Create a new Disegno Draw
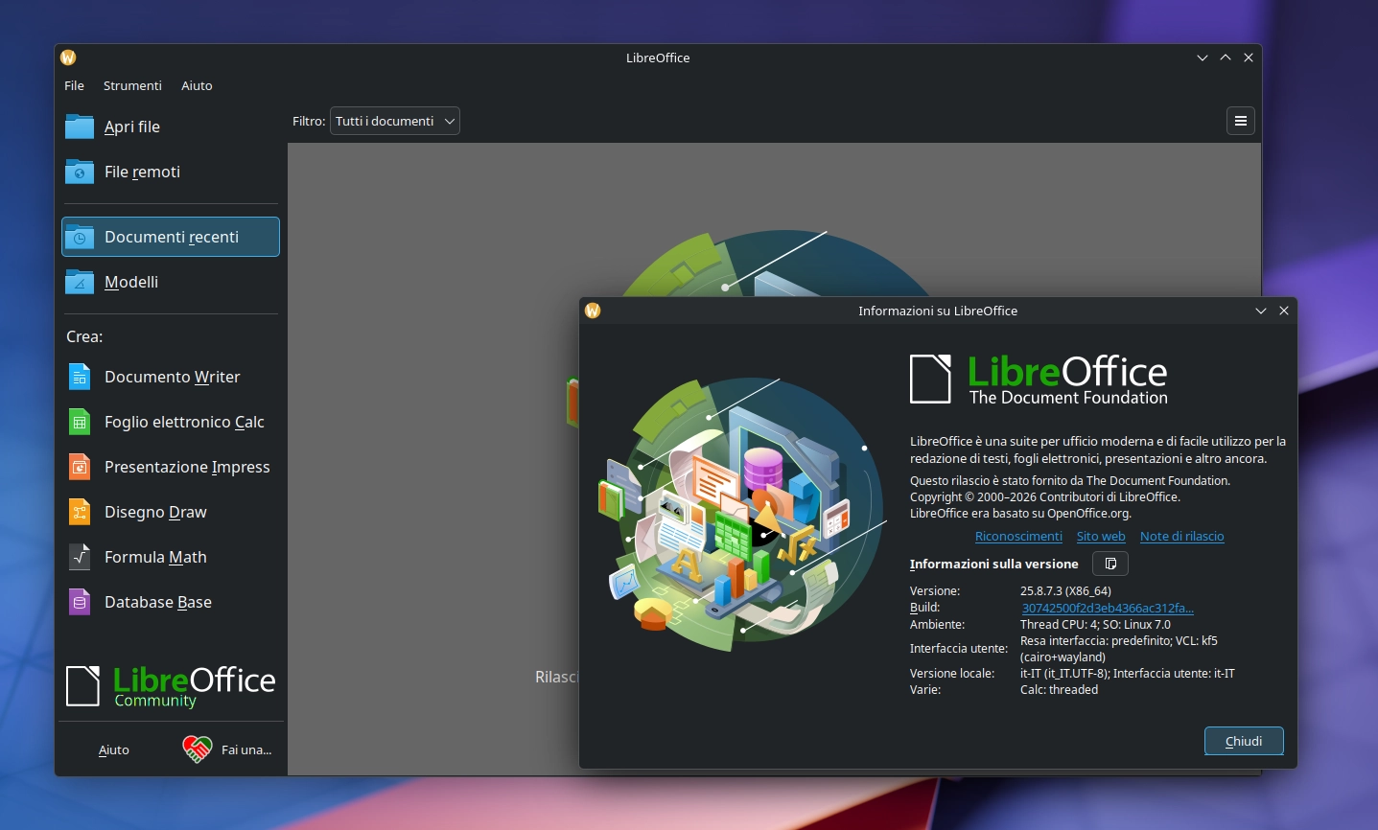The width and height of the screenshot is (1378, 830). (x=171, y=512)
